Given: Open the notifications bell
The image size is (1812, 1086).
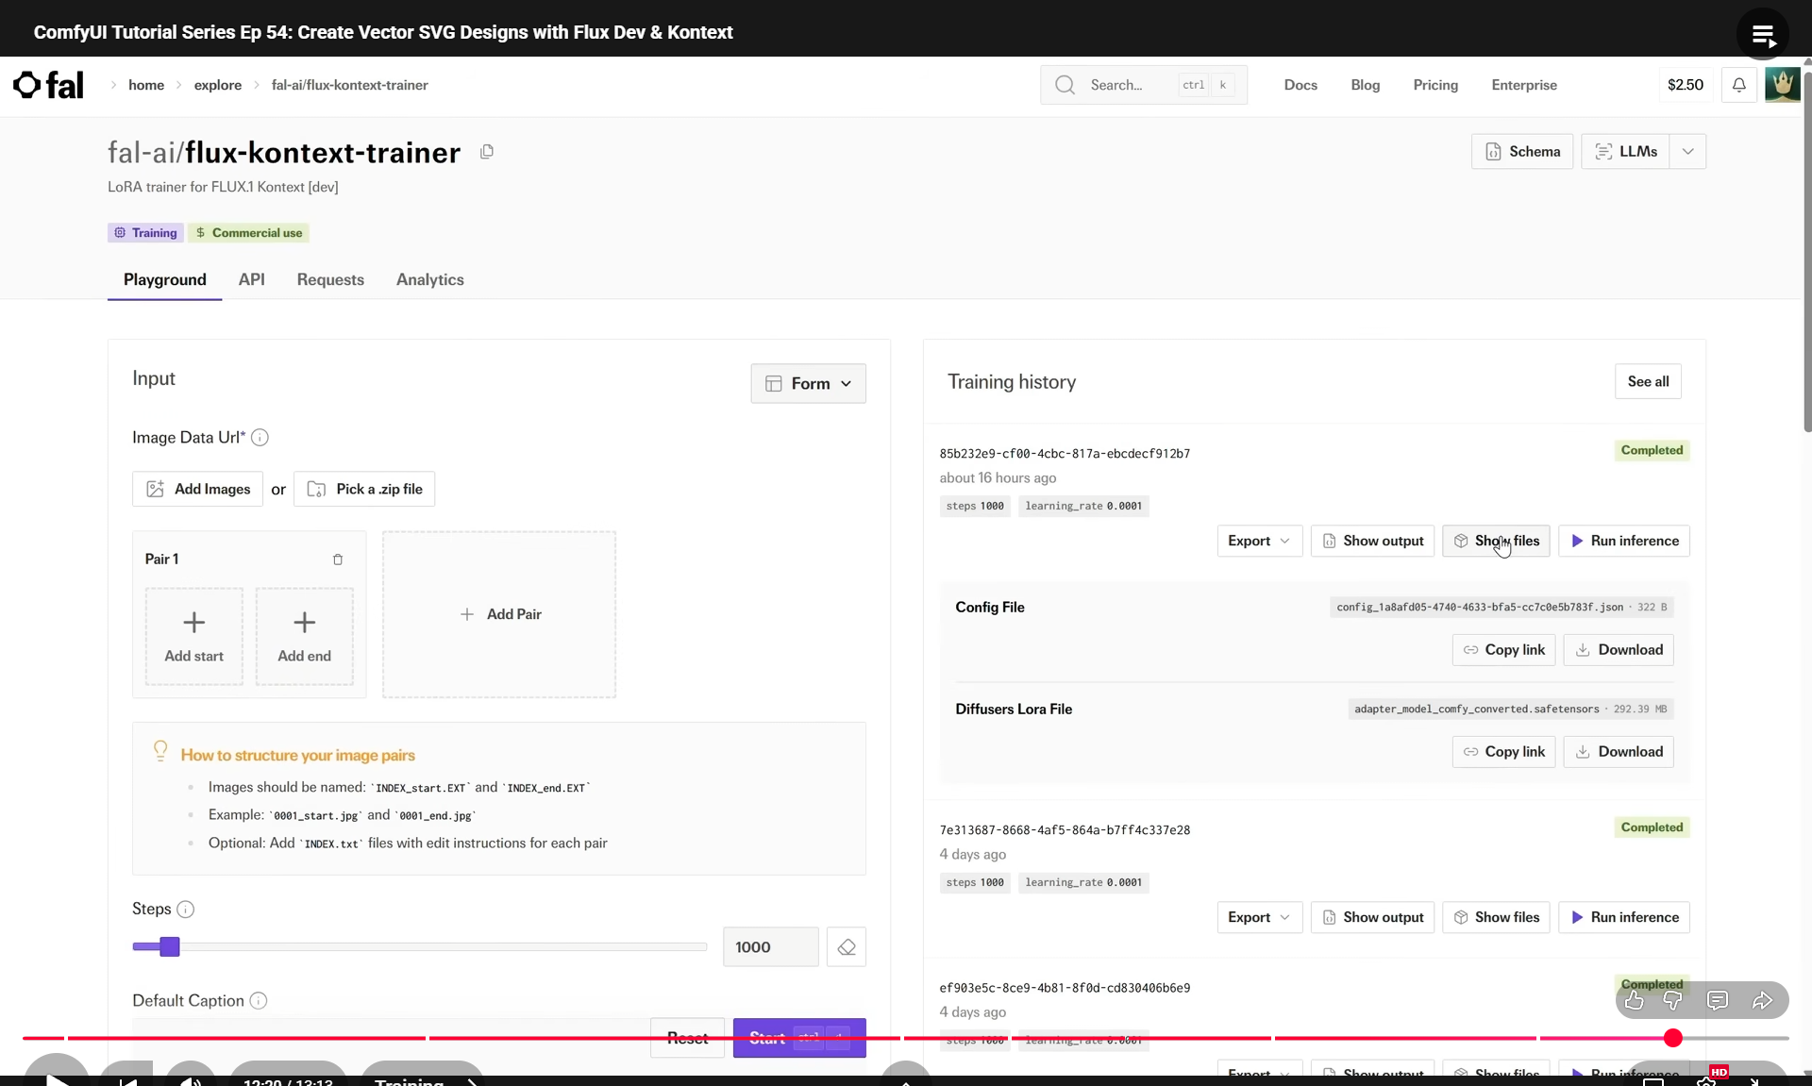Looking at the screenshot, I should (1738, 85).
